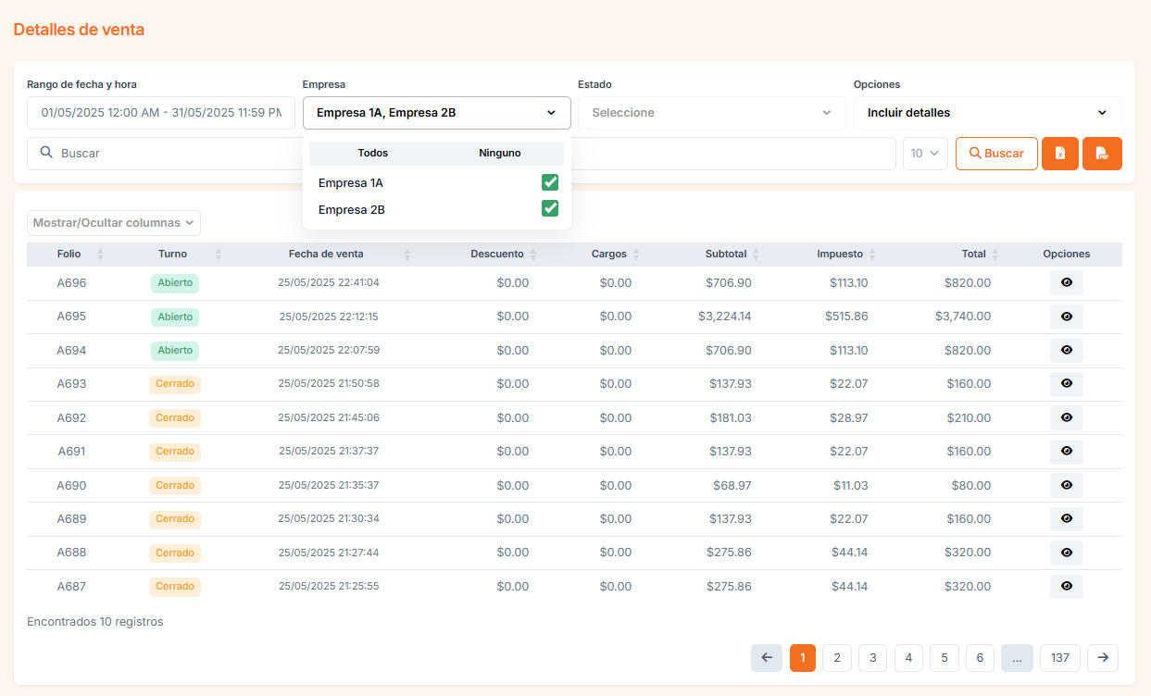Uncheck Empresa 2B checkbox
The height and width of the screenshot is (696, 1151).
(x=550, y=208)
